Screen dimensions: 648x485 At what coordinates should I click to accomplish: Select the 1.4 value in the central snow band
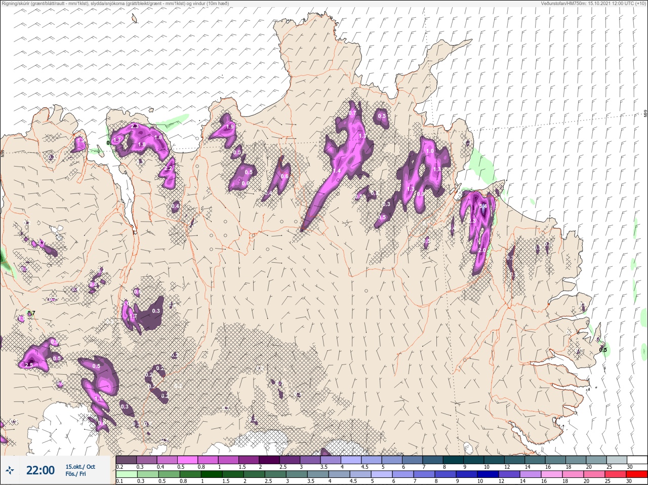[337, 171]
